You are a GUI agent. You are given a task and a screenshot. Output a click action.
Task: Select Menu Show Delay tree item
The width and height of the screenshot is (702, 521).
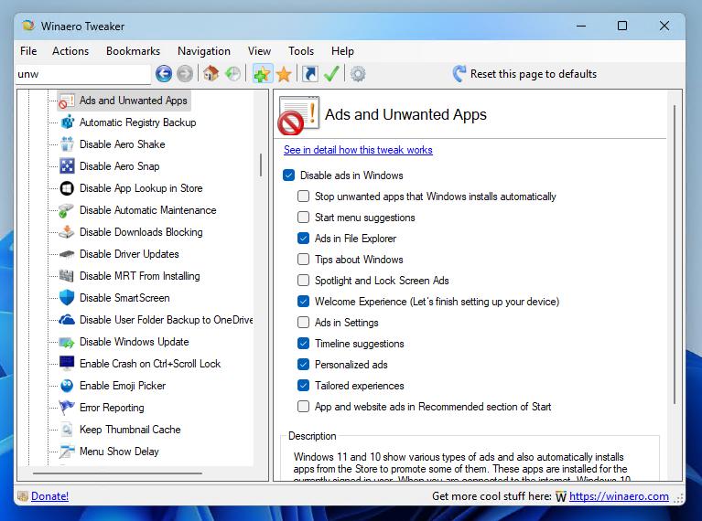(119, 452)
